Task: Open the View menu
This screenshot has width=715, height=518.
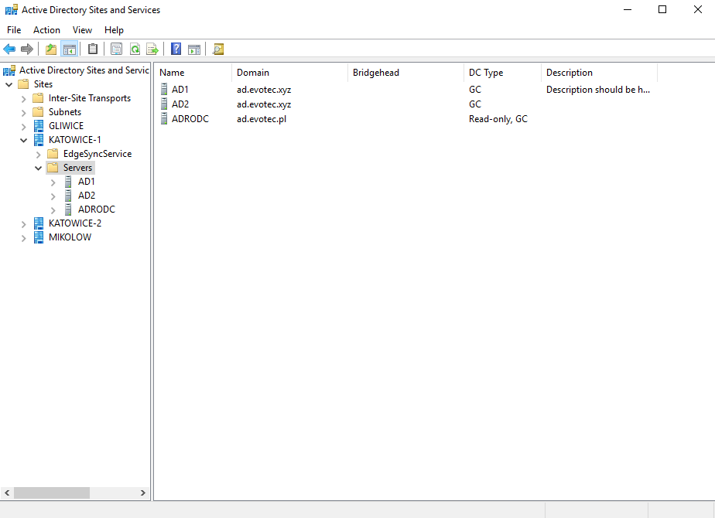Action: point(82,29)
